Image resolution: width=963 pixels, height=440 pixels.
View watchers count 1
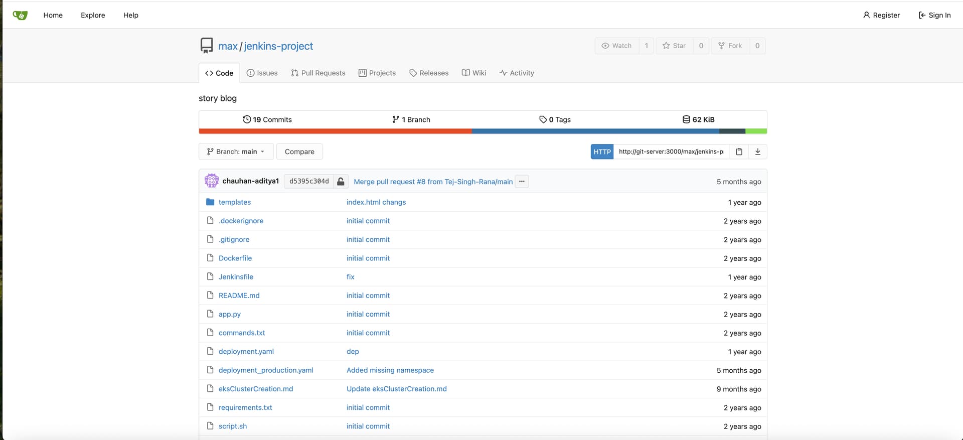point(646,46)
